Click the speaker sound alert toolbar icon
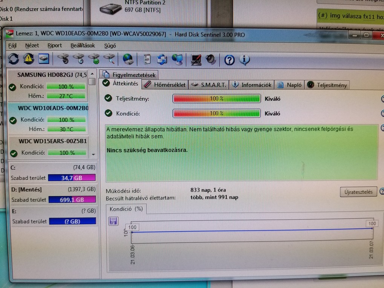The width and height of the screenshot is (384, 288). click(x=211, y=60)
